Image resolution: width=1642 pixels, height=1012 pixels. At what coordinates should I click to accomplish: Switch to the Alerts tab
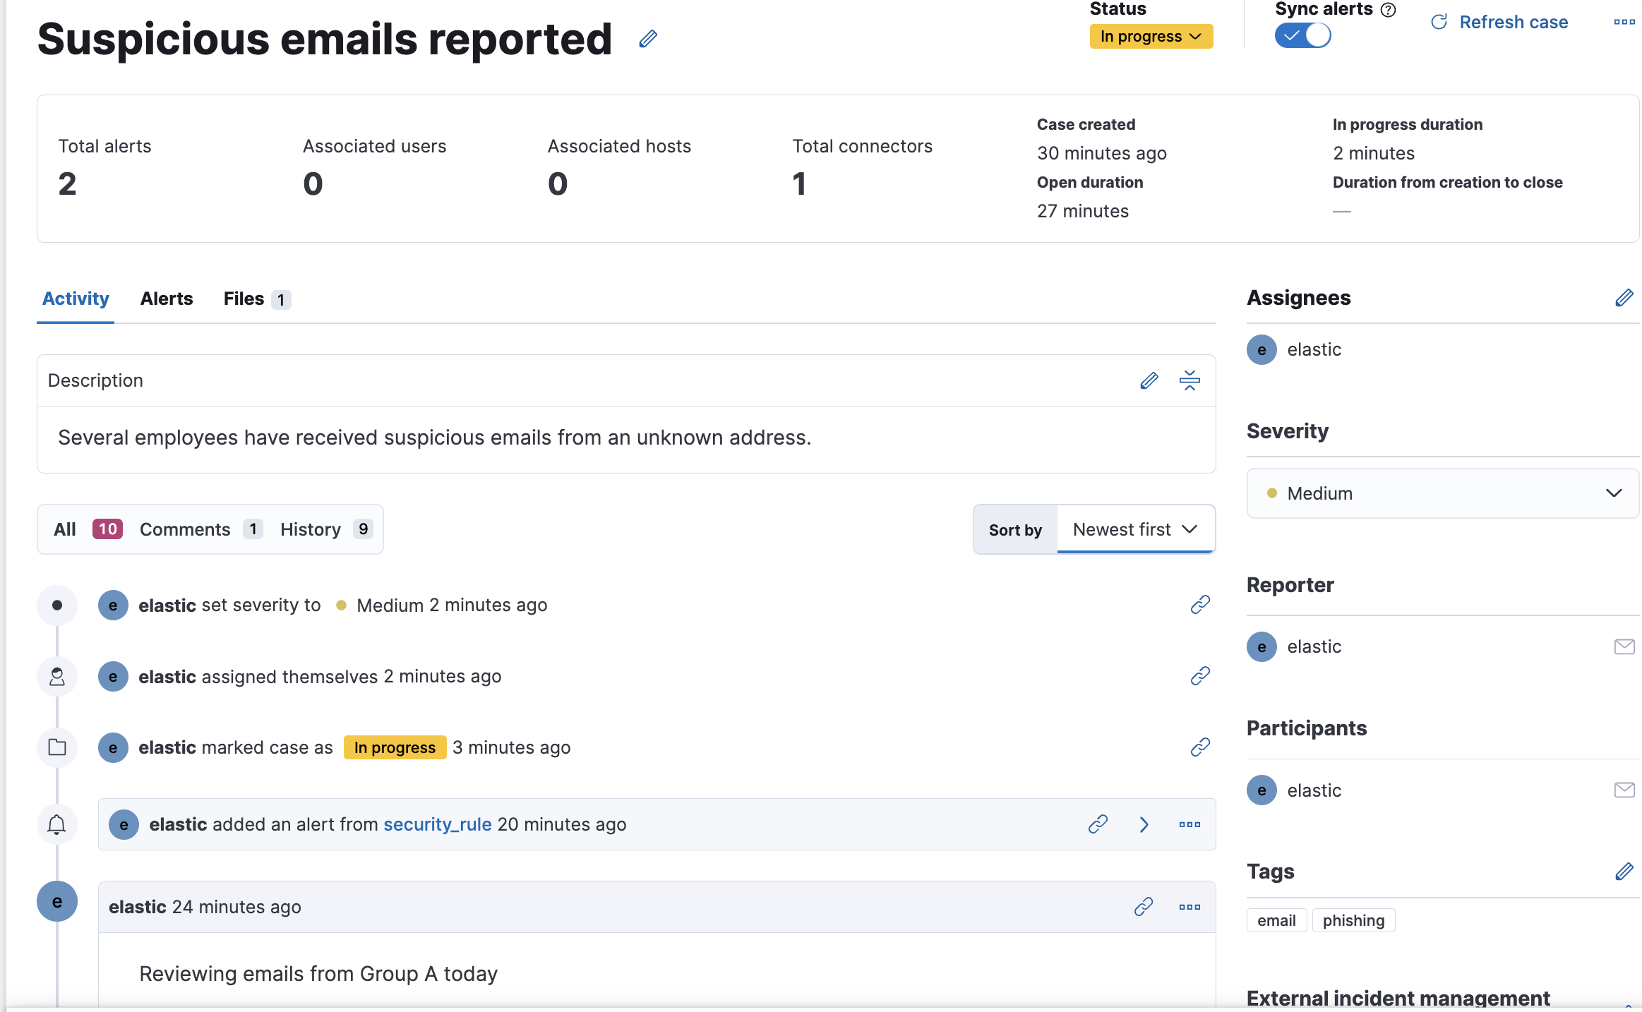click(x=167, y=299)
